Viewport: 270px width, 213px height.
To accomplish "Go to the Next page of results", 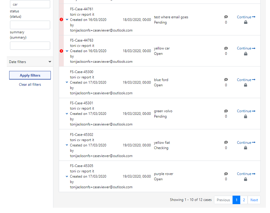I will point(254,200).
